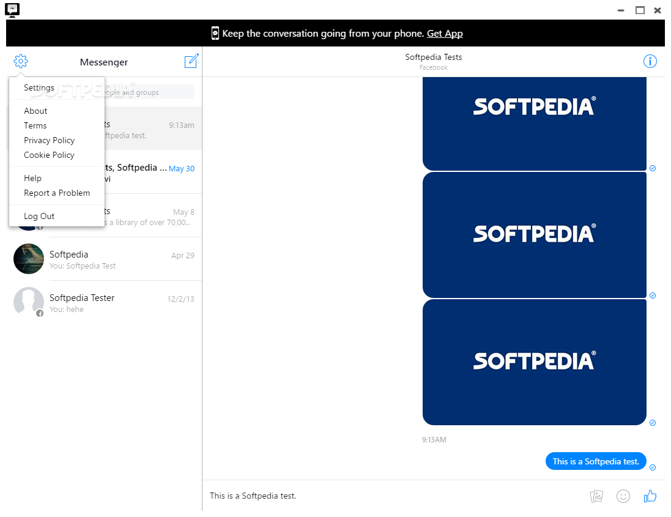Open the Softpedia Tester conversation
Screen dimensions: 671x517
(104, 303)
